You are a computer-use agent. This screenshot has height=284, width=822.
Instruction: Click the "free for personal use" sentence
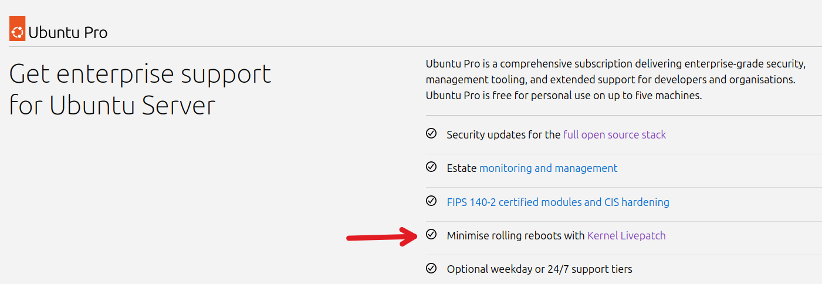(x=563, y=95)
